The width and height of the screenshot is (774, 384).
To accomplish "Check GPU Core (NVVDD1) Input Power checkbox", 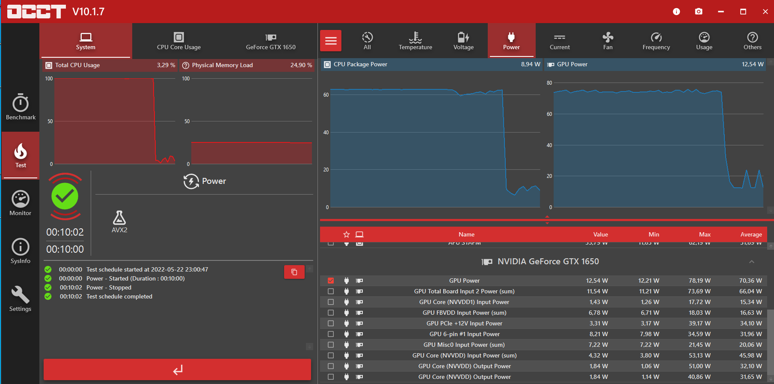I will pyautogui.click(x=331, y=302).
